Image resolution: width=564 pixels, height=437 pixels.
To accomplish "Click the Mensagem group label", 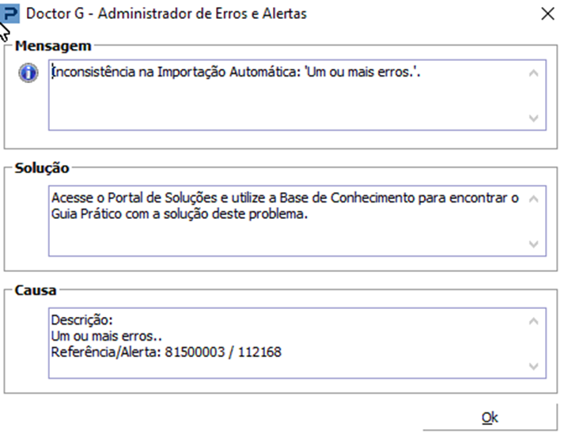I will (53, 45).
